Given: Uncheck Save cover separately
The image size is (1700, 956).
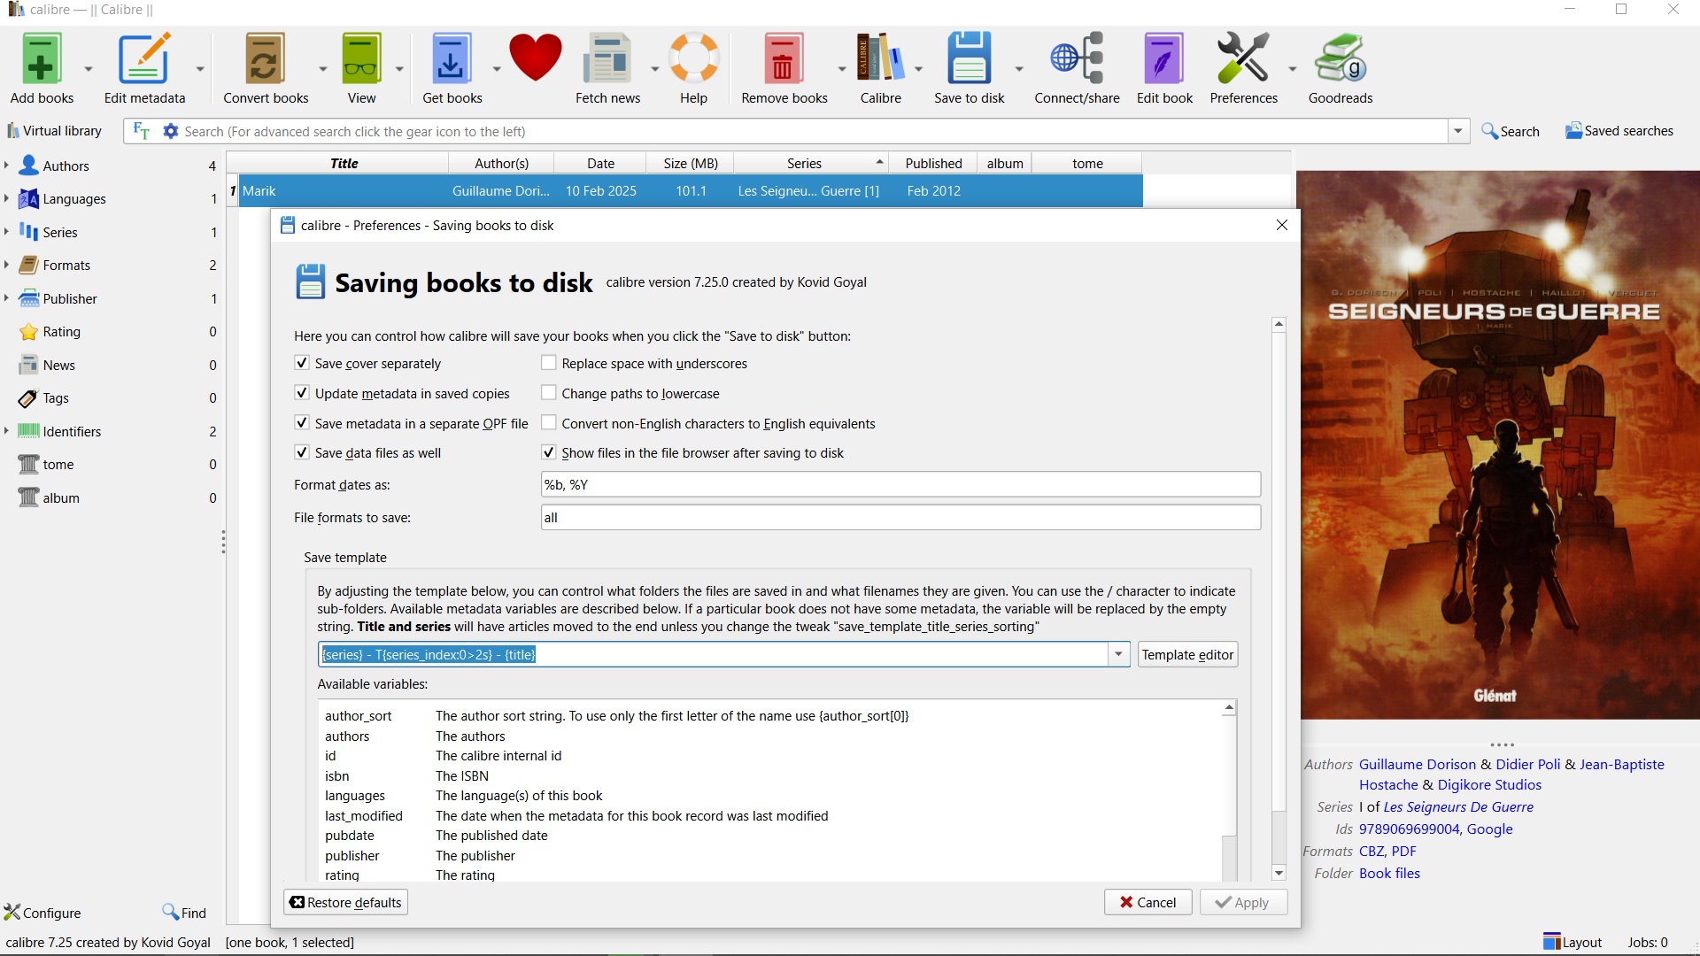Looking at the screenshot, I should coord(302,363).
